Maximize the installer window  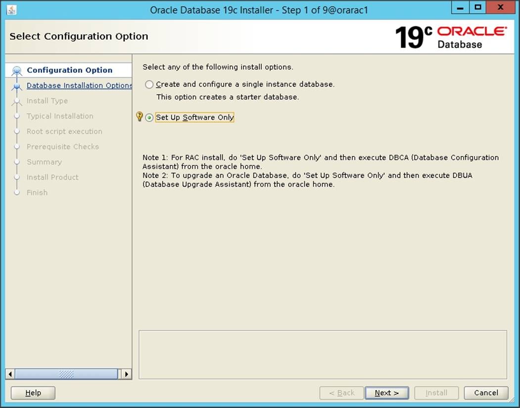(478, 7)
